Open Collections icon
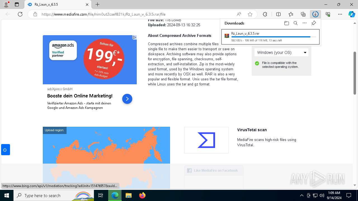Viewport: 358px width, 201px height. click(303, 14)
